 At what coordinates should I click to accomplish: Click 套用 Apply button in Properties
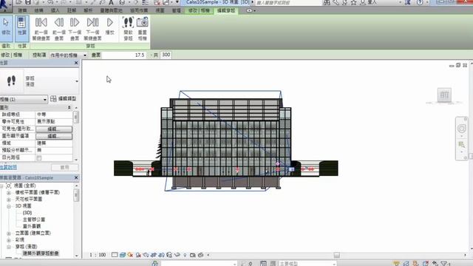(64, 168)
